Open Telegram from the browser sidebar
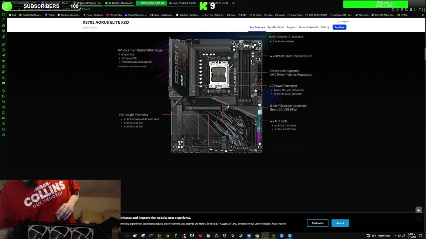426x239 pixels. (x=3, y=55)
